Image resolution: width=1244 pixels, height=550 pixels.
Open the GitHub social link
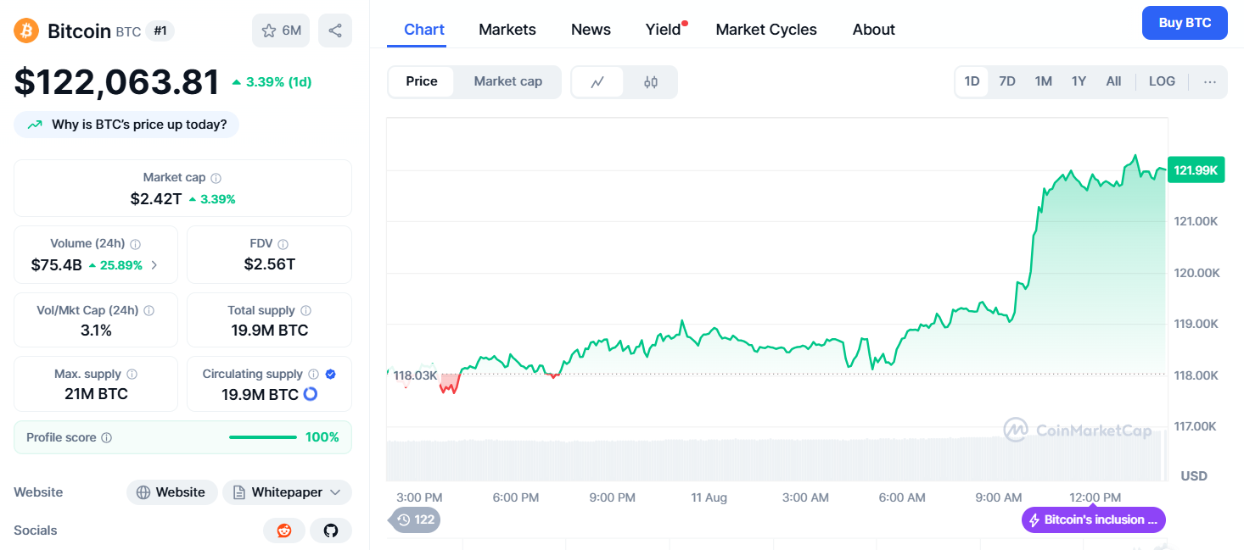[331, 531]
